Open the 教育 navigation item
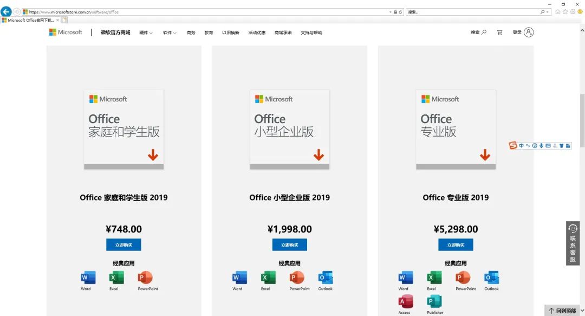 point(209,33)
